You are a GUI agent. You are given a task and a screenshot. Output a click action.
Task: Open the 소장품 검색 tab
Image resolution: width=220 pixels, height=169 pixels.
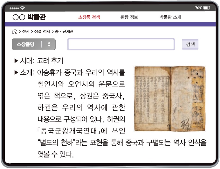coord(89,17)
